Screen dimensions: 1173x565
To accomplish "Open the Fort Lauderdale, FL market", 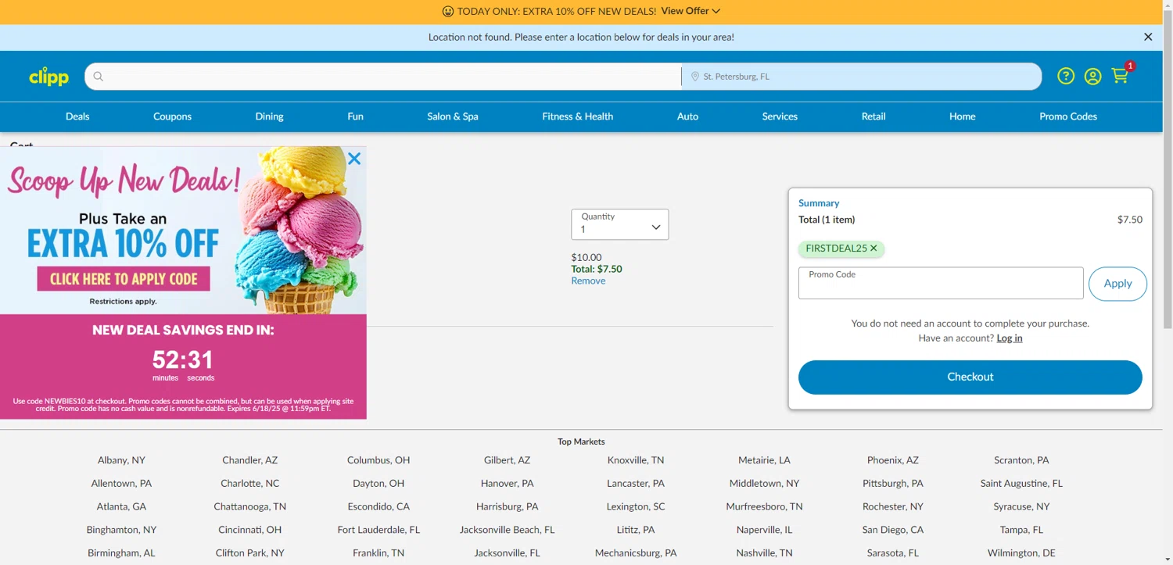I will coord(378,530).
